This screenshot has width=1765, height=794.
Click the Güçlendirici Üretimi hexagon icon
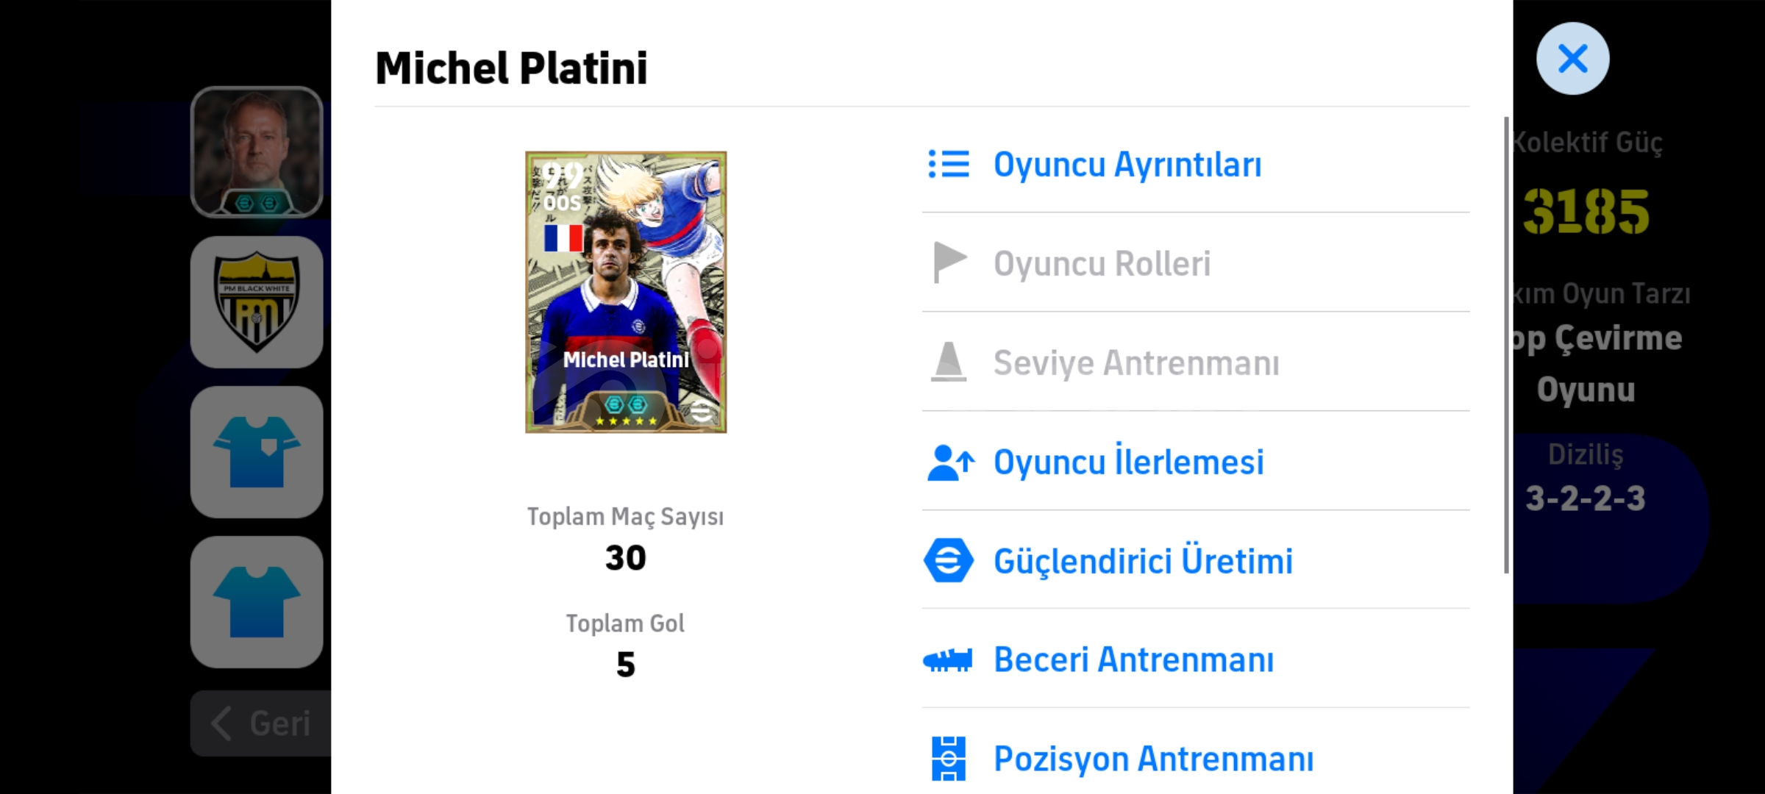[949, 560]
